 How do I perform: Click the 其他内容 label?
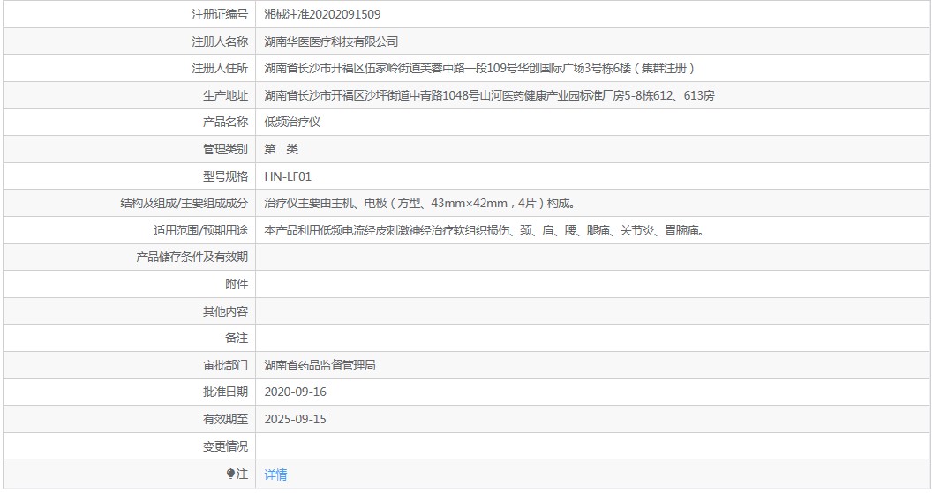(225, 311)
